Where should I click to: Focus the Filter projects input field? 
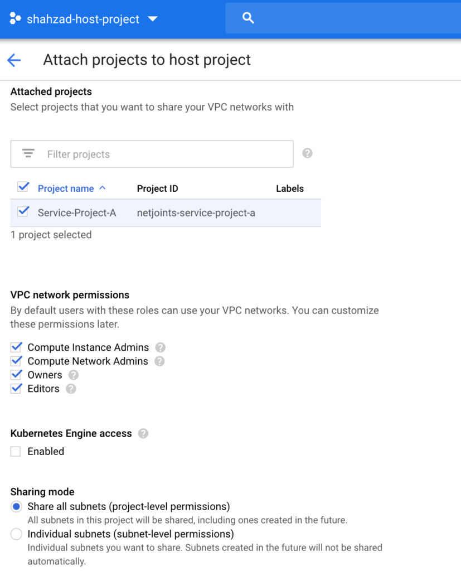(152, 154)
